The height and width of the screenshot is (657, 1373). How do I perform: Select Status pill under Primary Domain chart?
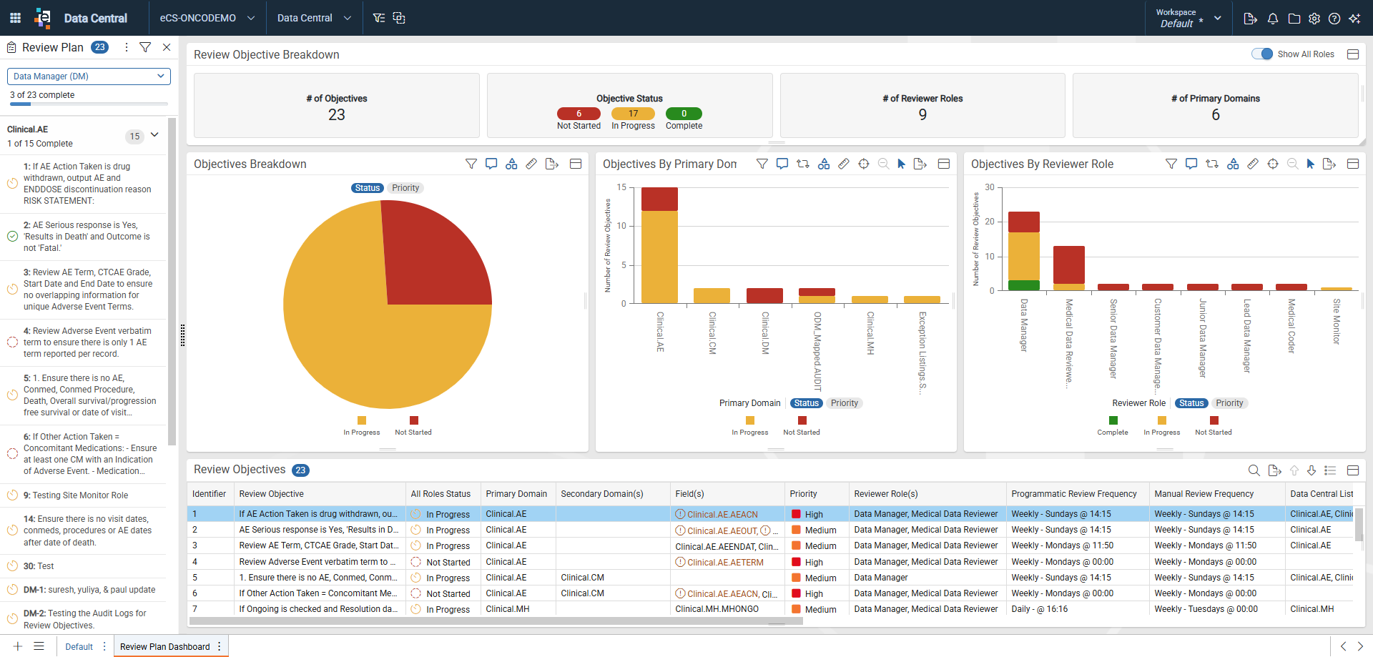(807, 403)
